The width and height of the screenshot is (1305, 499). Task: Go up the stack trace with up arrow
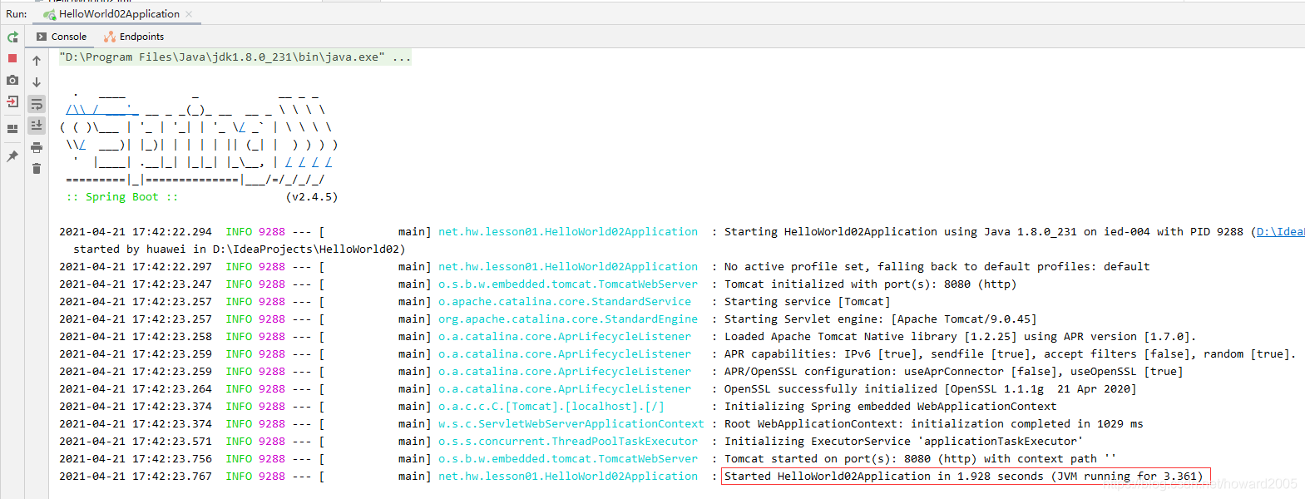tap(37, 61)
